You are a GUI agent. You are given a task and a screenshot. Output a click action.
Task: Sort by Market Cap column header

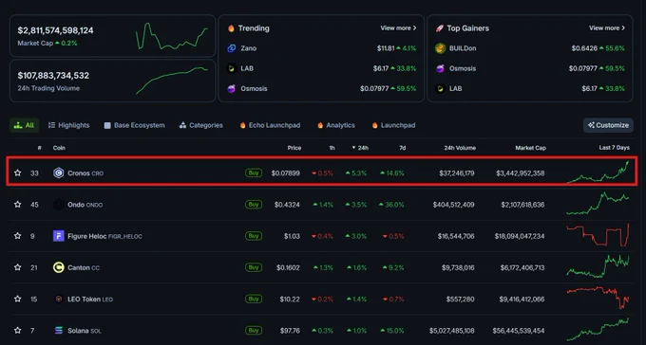[531, 148]
